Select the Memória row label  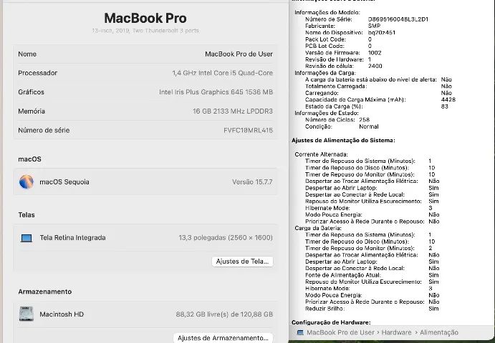[32, 111]
